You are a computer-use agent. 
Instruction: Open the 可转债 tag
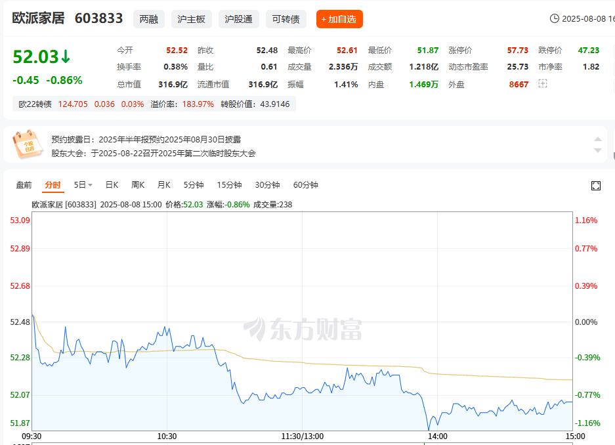[286, 19]
